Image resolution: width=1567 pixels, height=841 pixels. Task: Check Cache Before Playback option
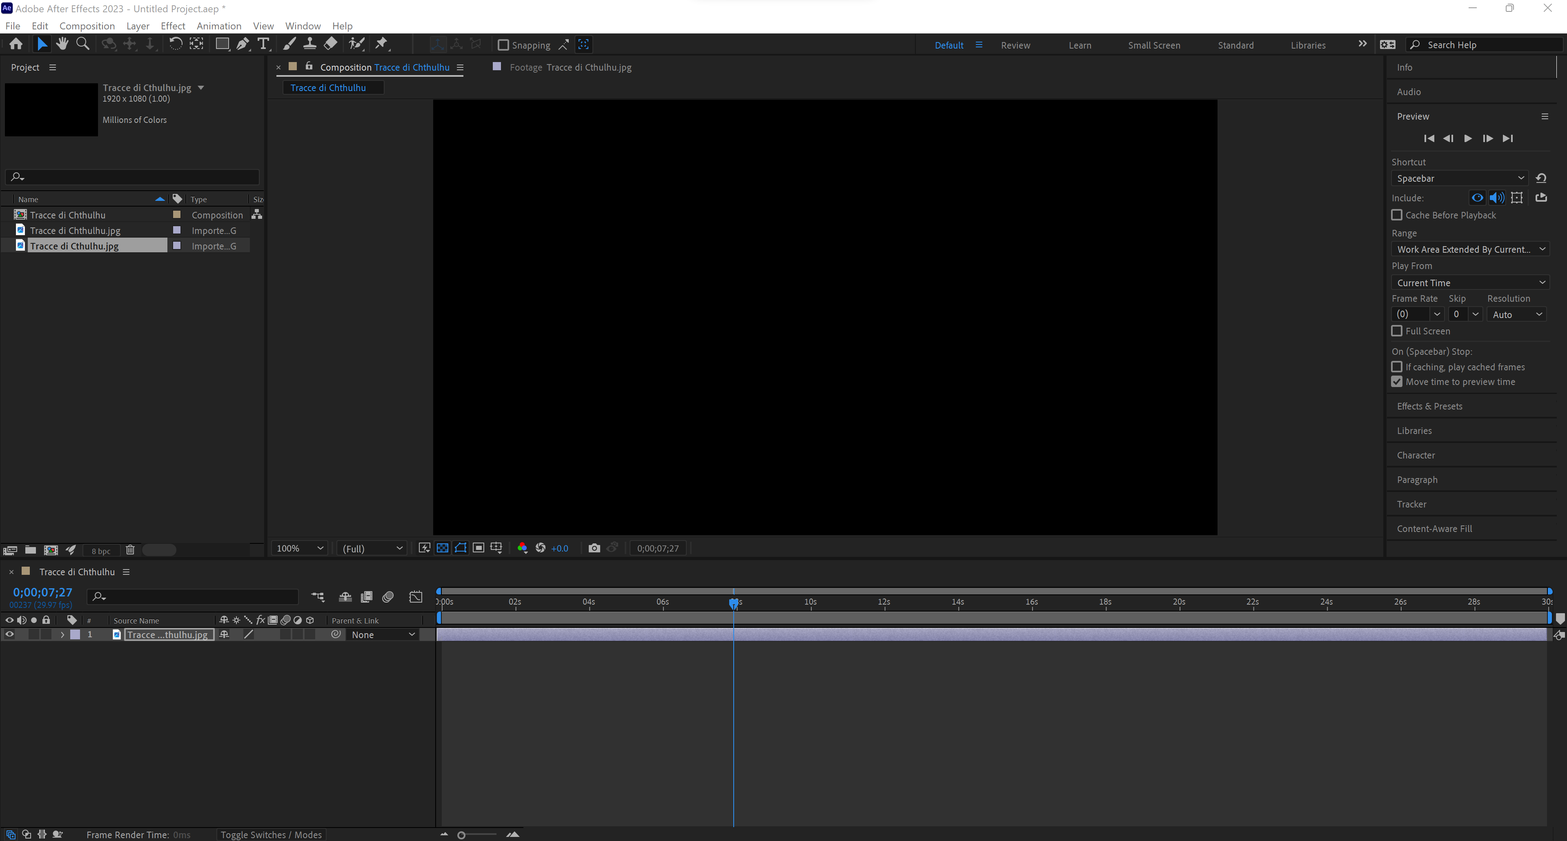tap(1397, 215)
